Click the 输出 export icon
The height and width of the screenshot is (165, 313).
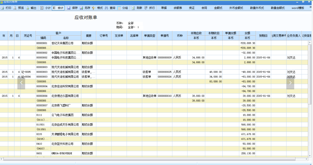click(x=27, y=8)
